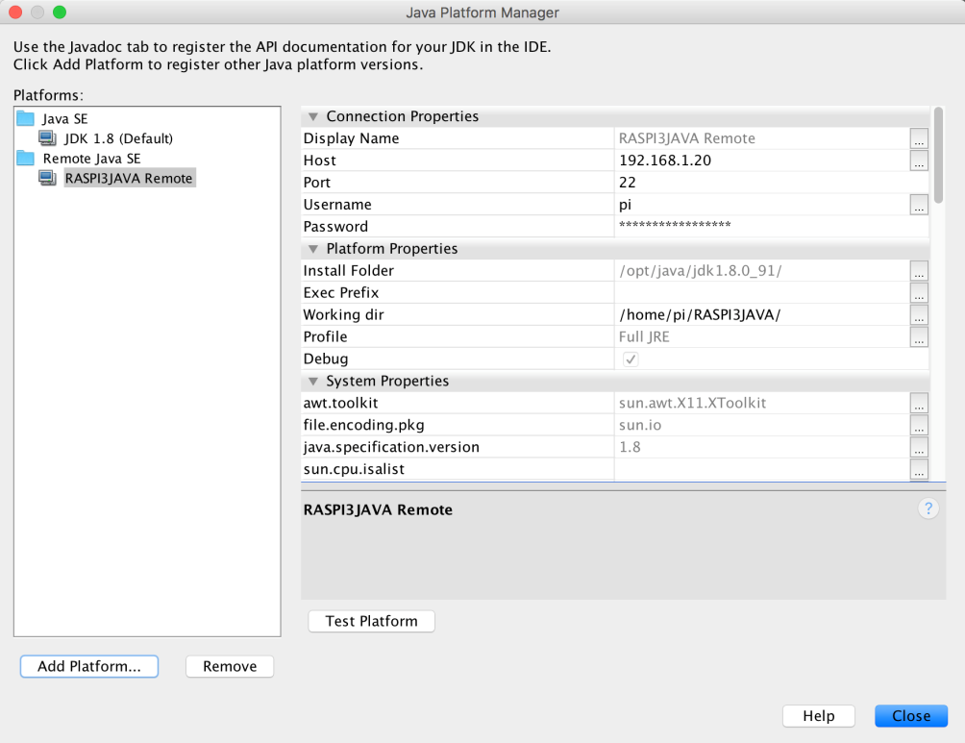
Task: Click the empty Exec Prefix value field
Action: pos(762,292)
